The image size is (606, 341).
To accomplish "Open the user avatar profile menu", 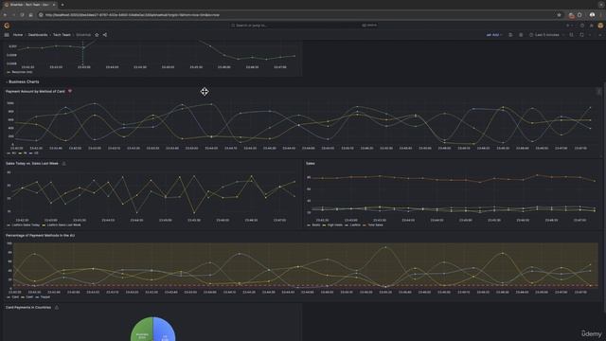I will 600,26.
